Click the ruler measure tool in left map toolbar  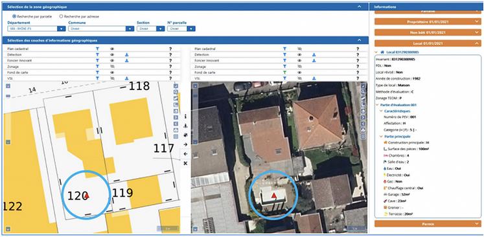point(176,98)
